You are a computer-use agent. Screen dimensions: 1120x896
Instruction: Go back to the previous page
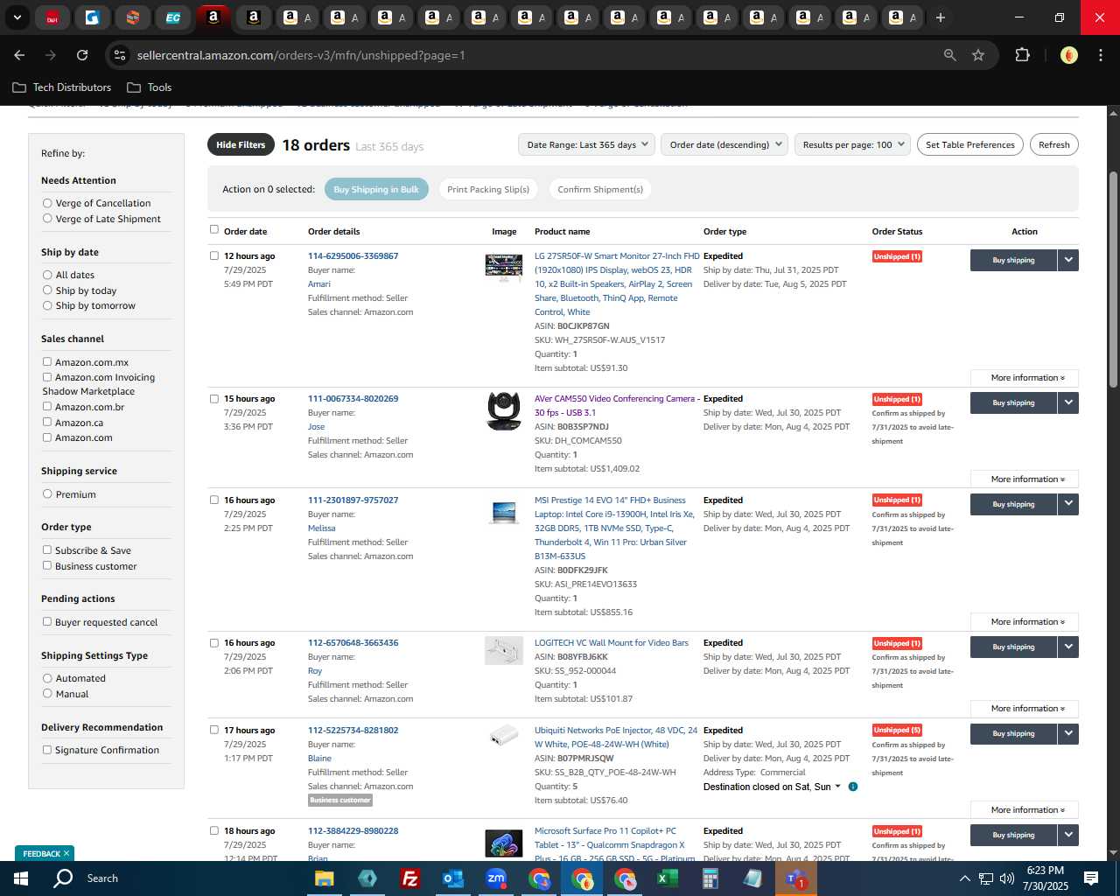pos(19,55)
